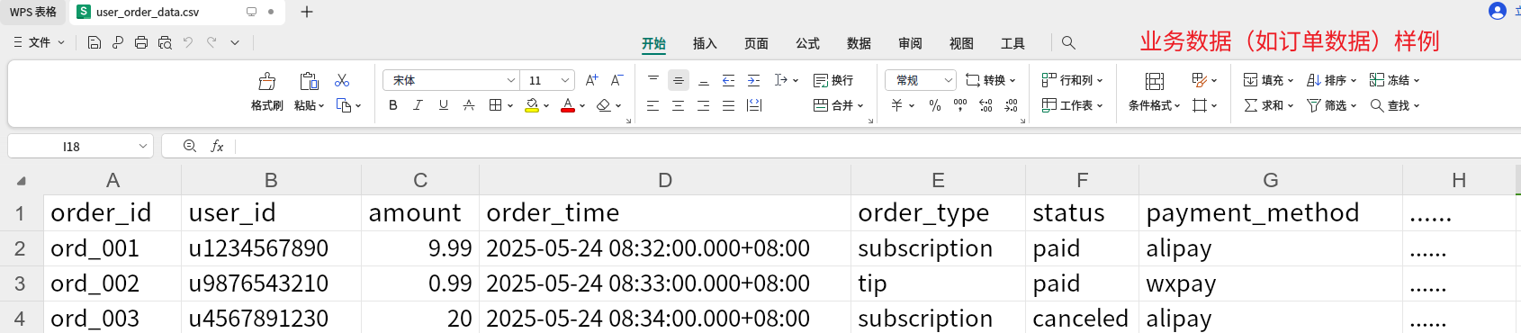
Task: Click the Redo arrow icon
Action: pyautogui.click(x=211, y=42)
